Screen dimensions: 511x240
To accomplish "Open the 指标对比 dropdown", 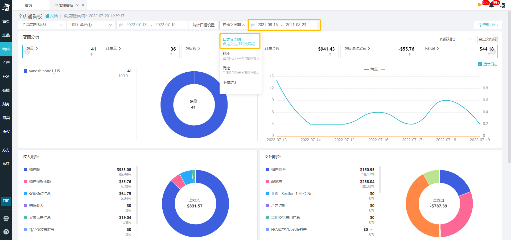I will point(456,39).
